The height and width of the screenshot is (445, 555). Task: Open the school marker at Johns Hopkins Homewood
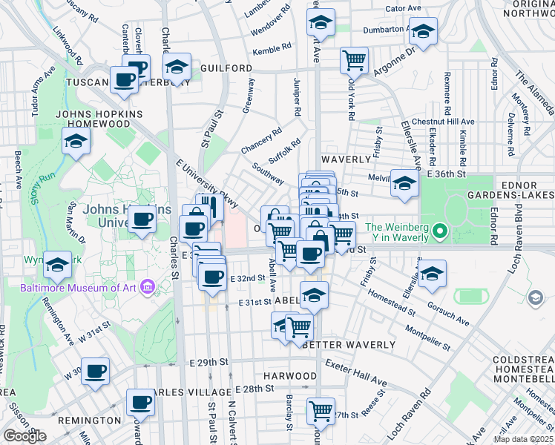click(x=75, y=141)
